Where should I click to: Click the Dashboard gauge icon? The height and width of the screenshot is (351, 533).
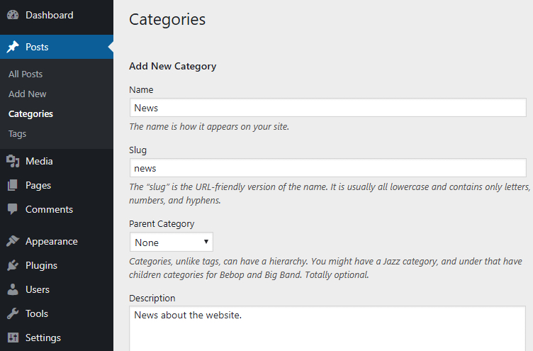13,15
